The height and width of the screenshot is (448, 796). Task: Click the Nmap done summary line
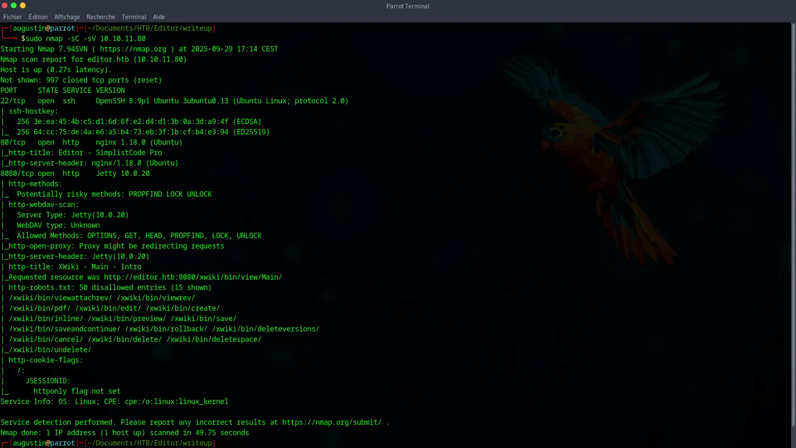click(x=124, y=433)
